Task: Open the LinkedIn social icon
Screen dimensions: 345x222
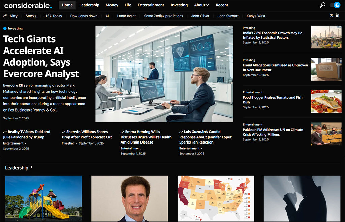Action: (x=338, y=15)
